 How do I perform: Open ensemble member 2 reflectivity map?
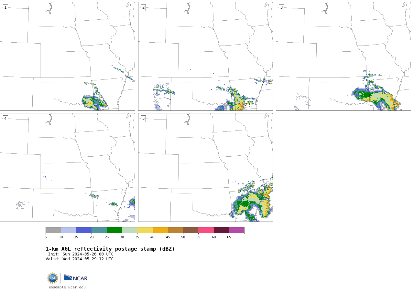tap(205, 56)
